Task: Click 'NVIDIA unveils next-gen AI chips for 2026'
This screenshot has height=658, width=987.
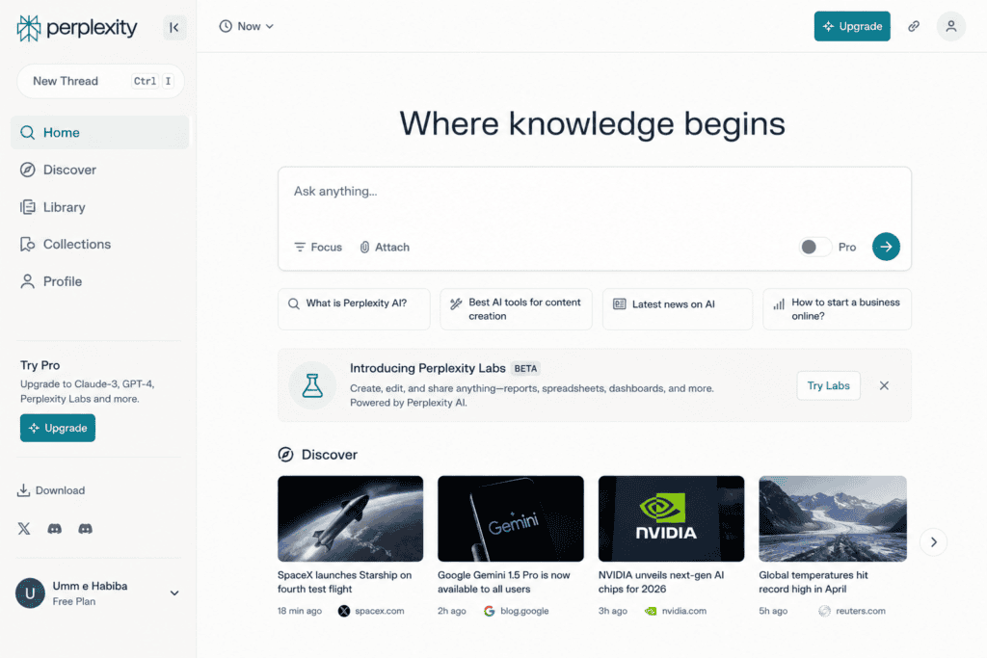Action: click(x=661, y=582)
